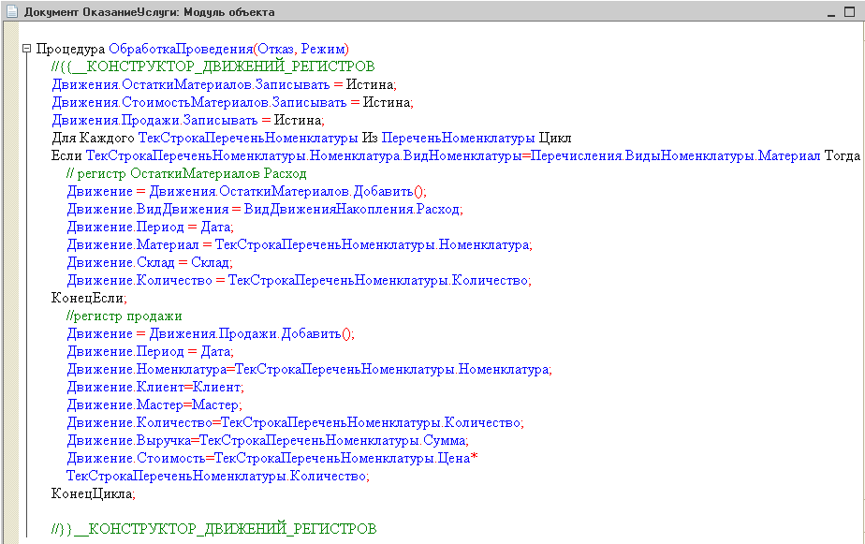
Task: Click line 'Движение.Стоимость=ТекСтрокаПереченьНоменклатуры.Цена*'
Action: coord(272,459)
